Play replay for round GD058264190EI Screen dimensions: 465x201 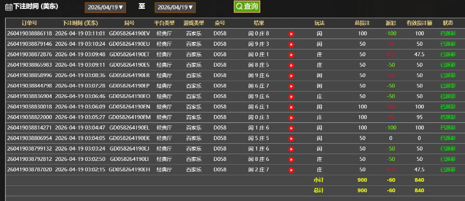coord(291,159)
